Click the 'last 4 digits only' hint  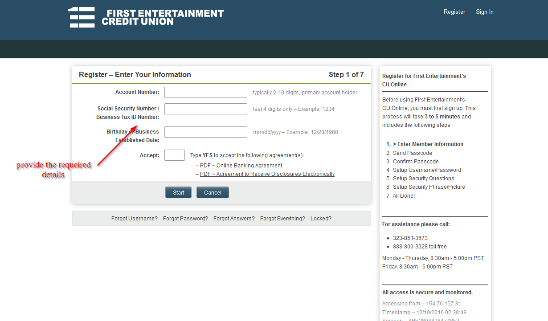pyautogui.click(x=294, y=109)
